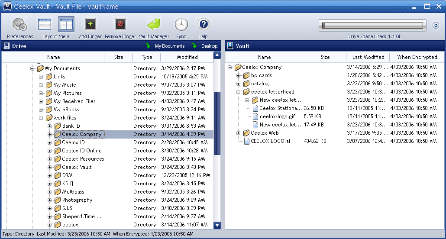Viewport: 446px width, 239px height.
Task: Click the Preferences label
Action: (20, 36)
